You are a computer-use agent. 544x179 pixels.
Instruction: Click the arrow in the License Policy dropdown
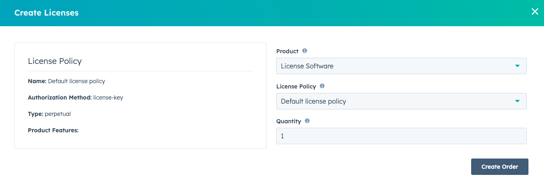[517, 101]
